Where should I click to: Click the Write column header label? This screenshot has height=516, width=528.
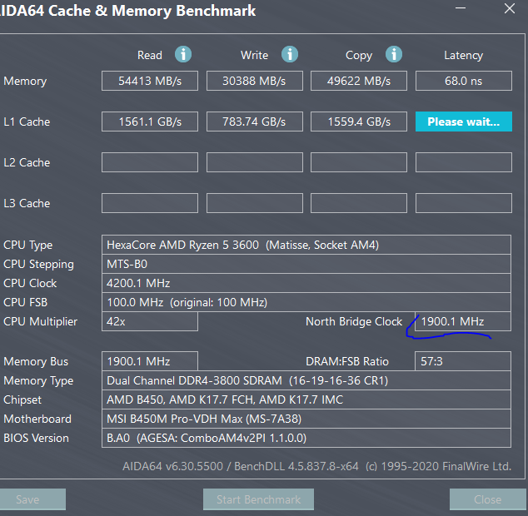click(x=255, y=55)
